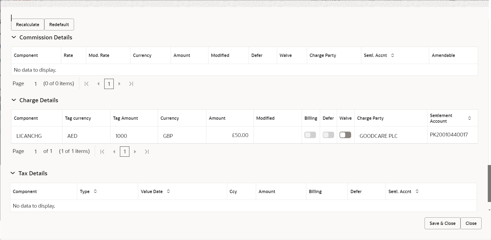Go to last page in Charge Details pager
This screenshot has height=240, width=491.
(x=147, y=152)
